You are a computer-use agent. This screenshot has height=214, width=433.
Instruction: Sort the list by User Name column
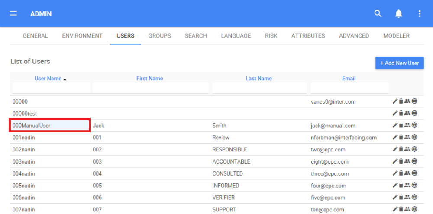tap(48, 79)
